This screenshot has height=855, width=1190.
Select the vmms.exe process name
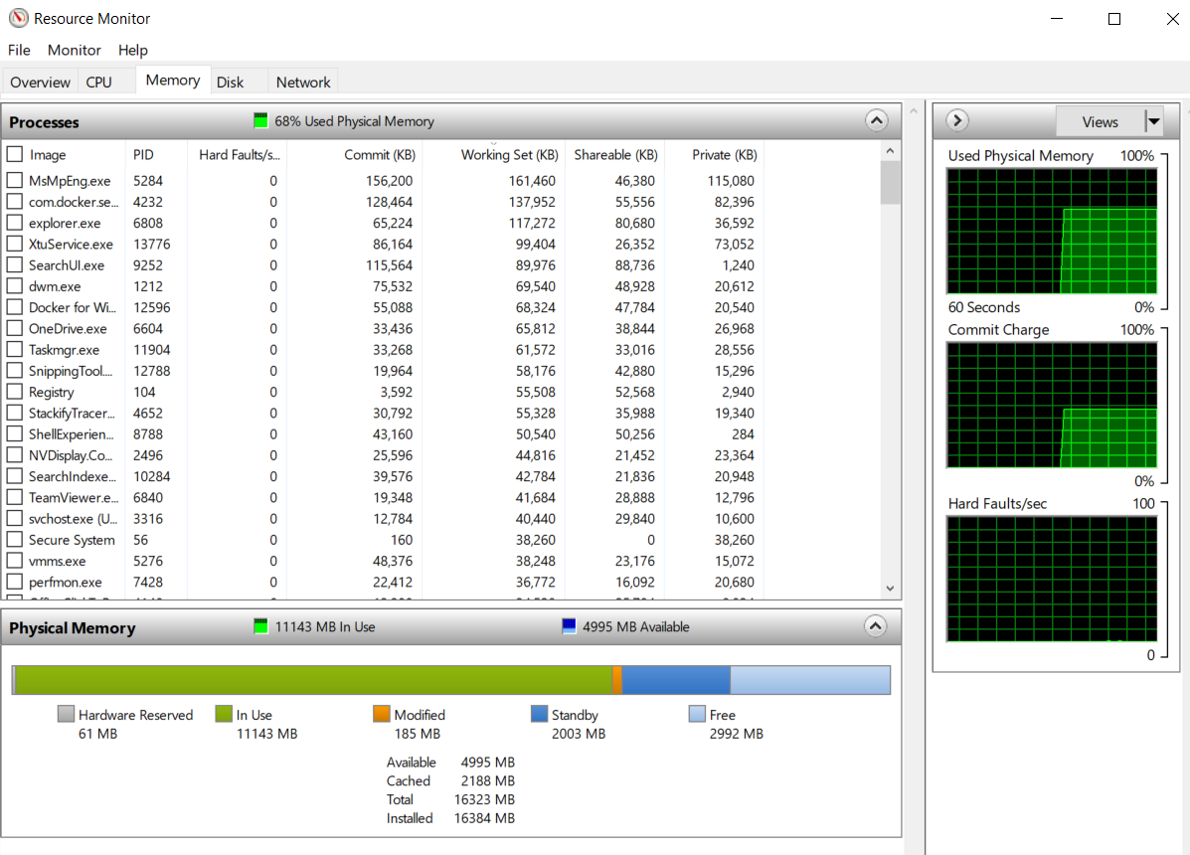(x=57, y=562)
